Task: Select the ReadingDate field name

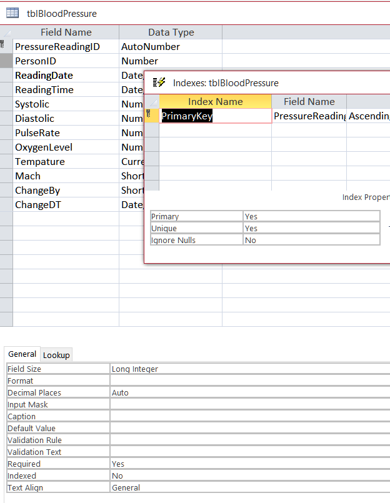Action: click(66, 75)
